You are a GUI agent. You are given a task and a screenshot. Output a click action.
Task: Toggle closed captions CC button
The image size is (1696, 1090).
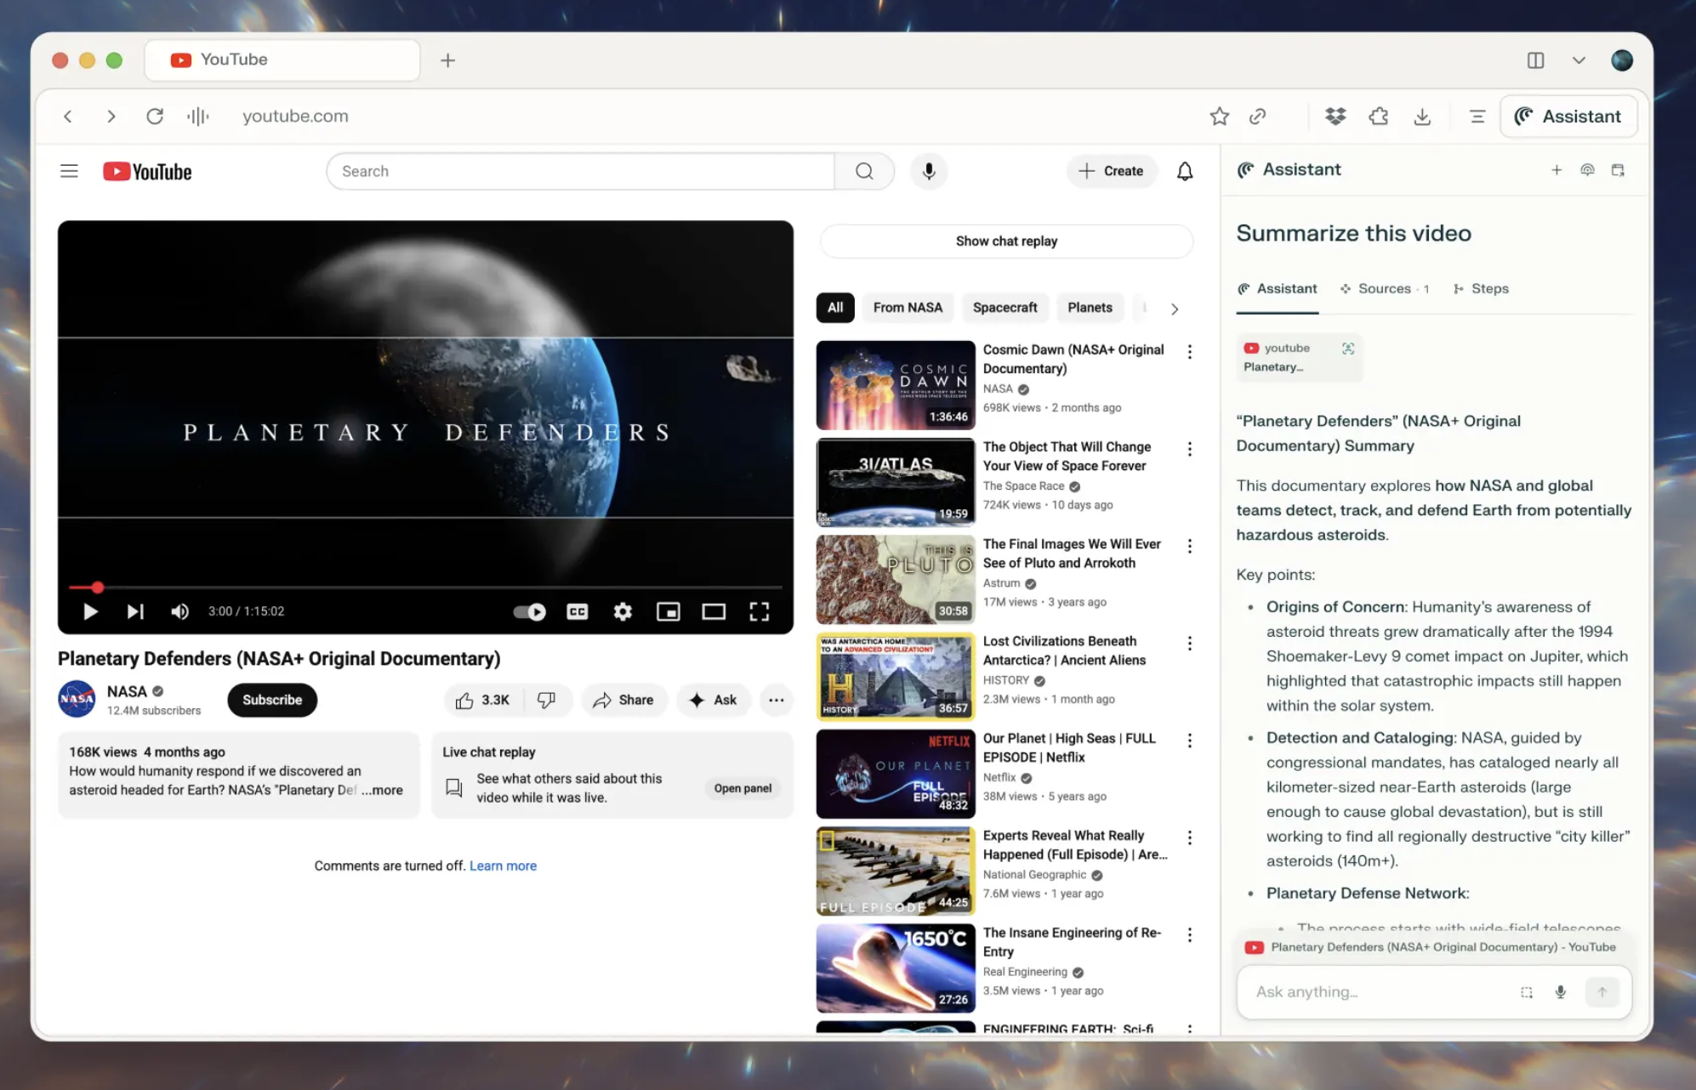coord(578,611)
